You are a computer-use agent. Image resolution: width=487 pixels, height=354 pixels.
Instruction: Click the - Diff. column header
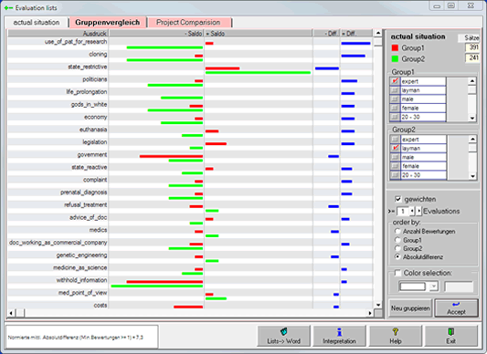point(326,33)
